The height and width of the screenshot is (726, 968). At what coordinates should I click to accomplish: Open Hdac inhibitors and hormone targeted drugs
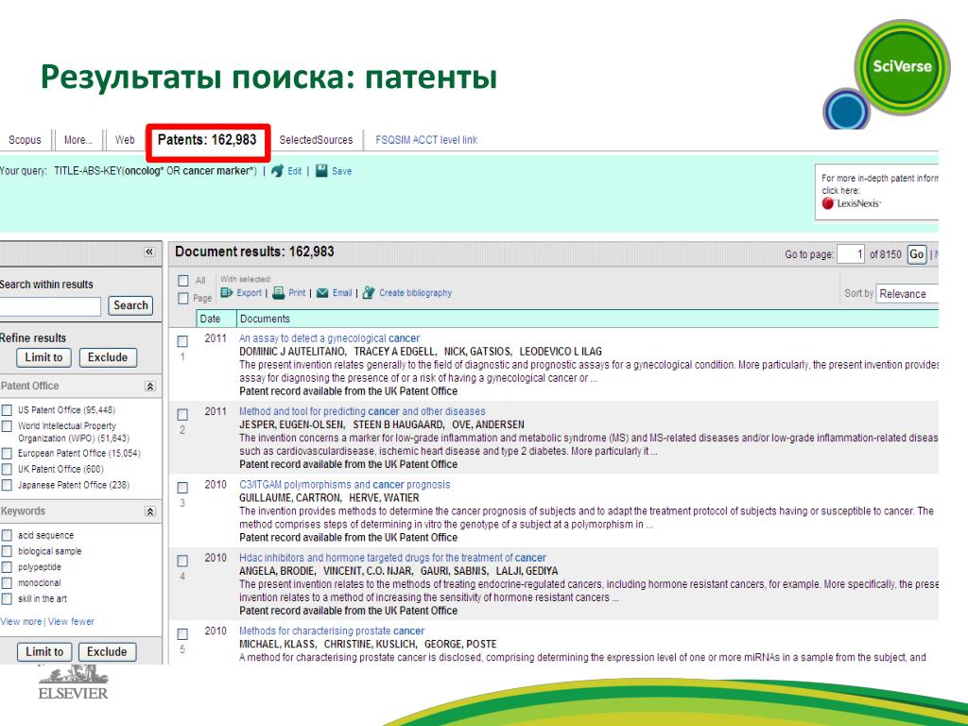pos(392,558)
